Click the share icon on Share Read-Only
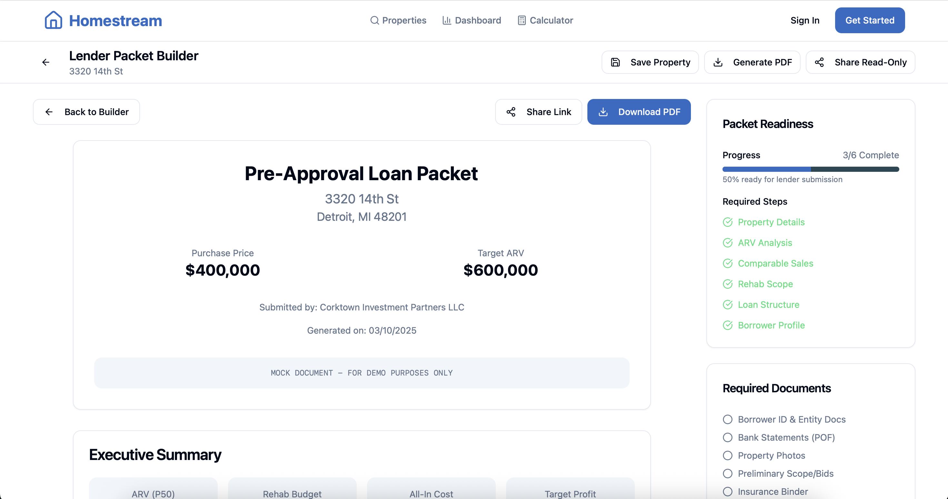 pyautogui.click(x=820, y=62)
